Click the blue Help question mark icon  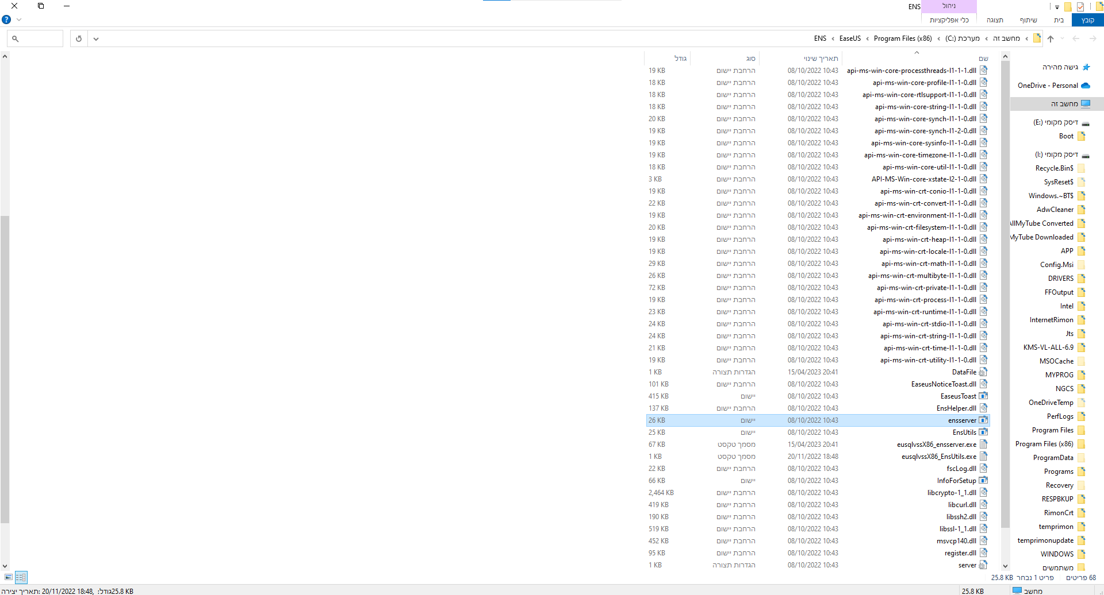pos(6,20)
